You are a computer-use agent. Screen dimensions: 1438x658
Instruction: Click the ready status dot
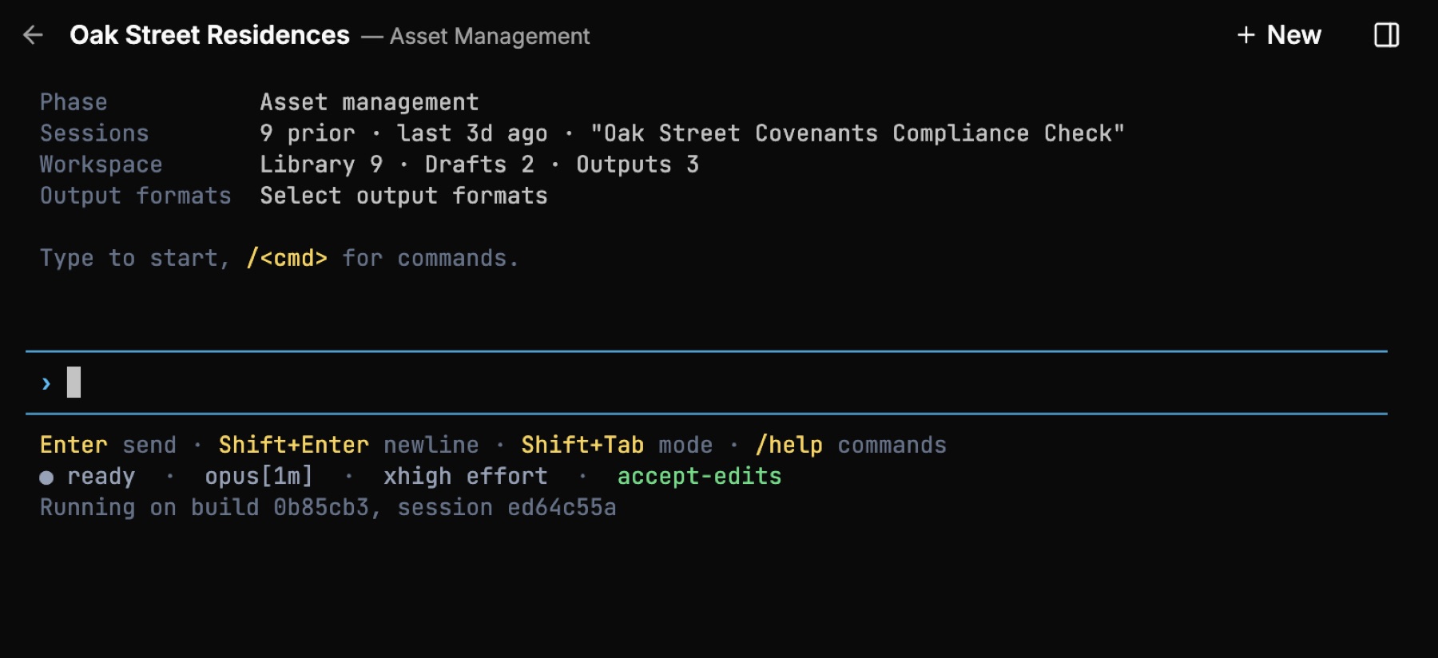(46, 478)
